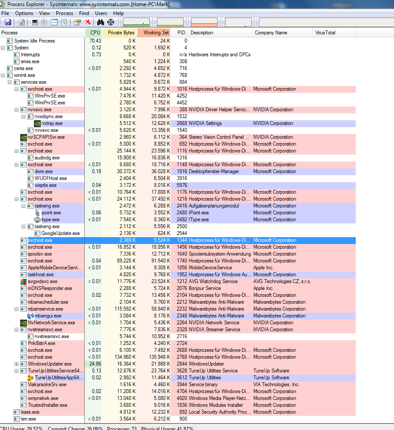Screen dimensions: 394x430
Task: Click the mbamgui.exe Malwarebytes icon
Action: pyautogui.click(x=31, y=316)
